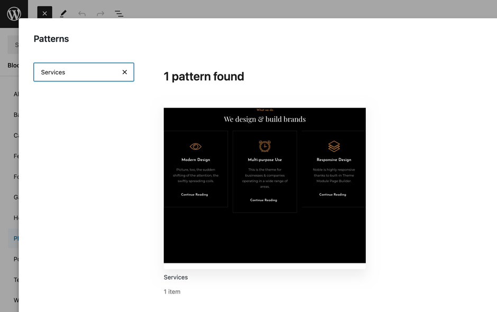Click Continue Reading under Responsive Design
Image resolution: width=497 pixels, height=312 pixels.
tap(333, 195)
